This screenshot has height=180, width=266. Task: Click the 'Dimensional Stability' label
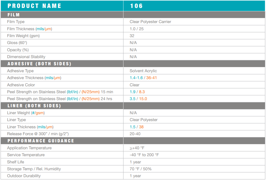(x=26, y=57)
